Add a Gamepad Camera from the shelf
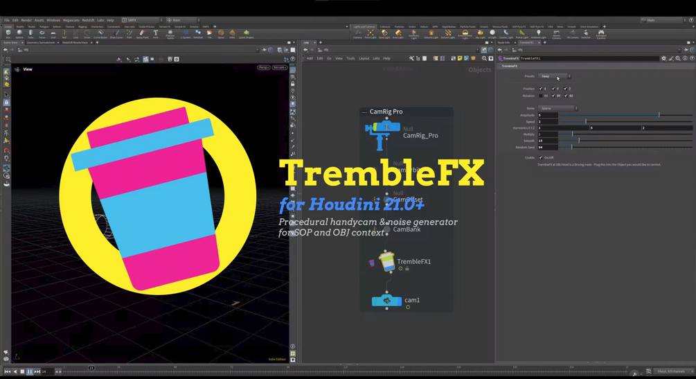 601,34
